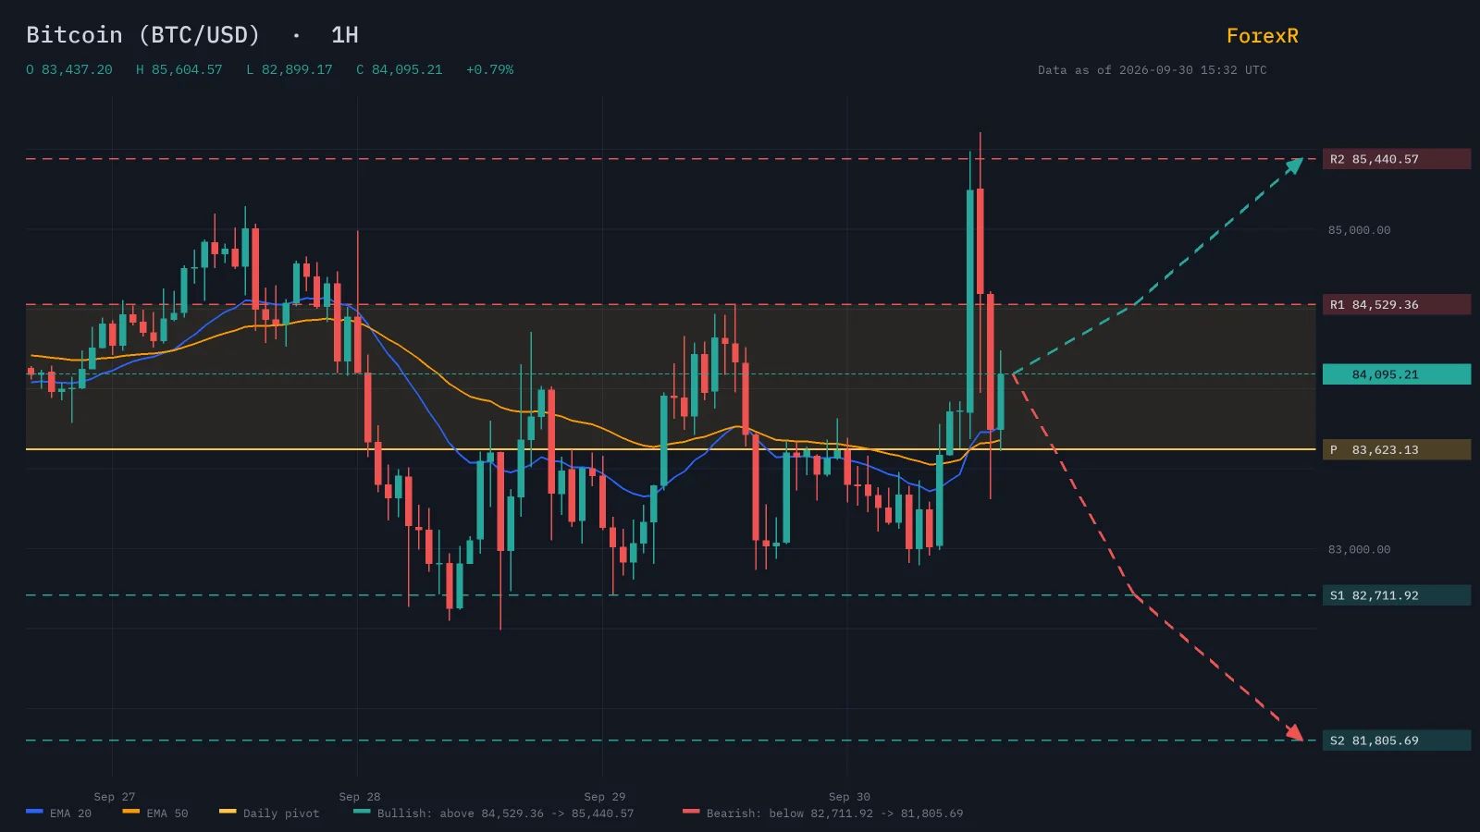Click the current price tag 84,095.21

(1397, 374)
